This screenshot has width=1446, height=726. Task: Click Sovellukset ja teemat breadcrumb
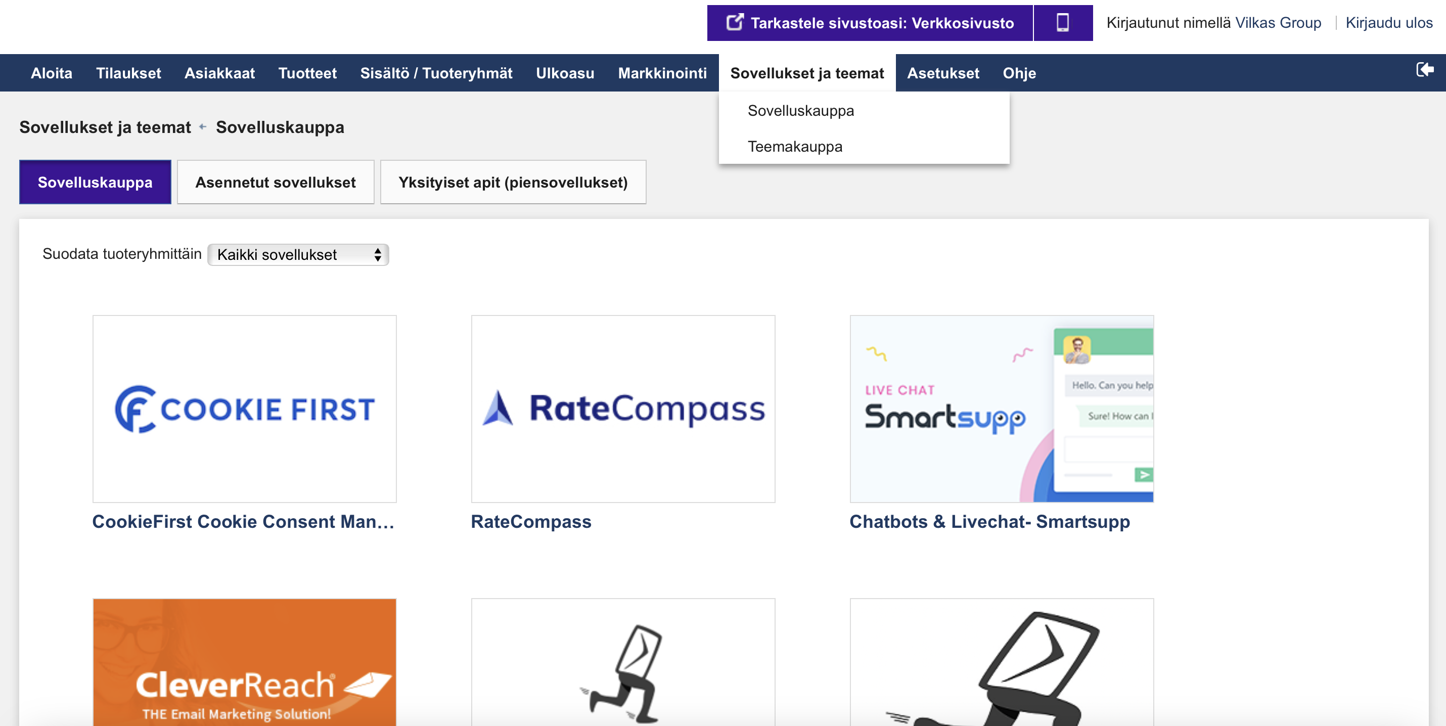[105, 127]
